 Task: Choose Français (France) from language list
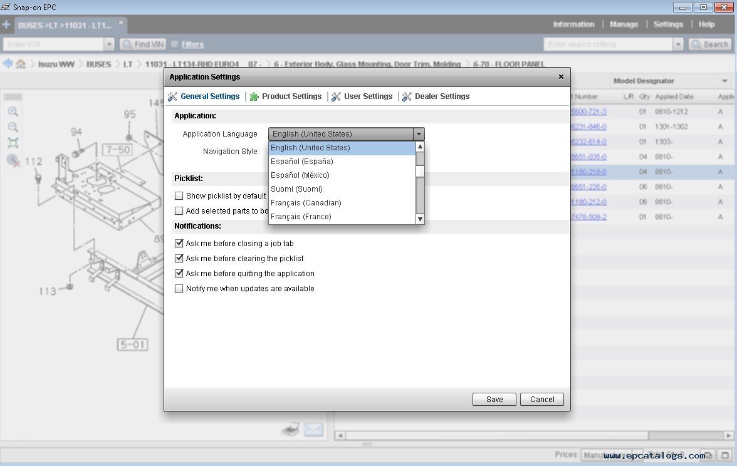(342, 217)
